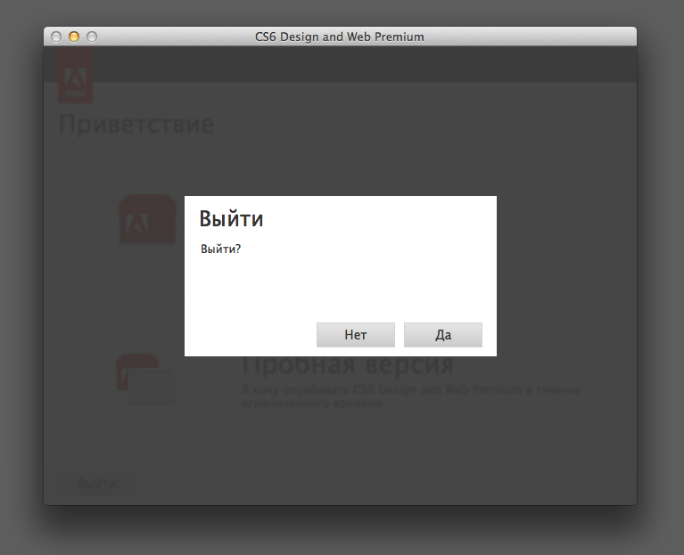Click the Выйти? question text in dialog
Screen dimensions: 684x555
(x=220, y=249)
